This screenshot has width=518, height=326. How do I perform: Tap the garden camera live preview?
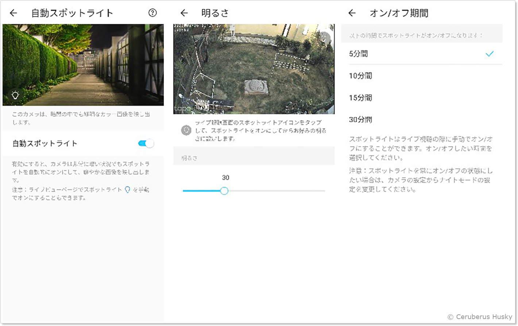tap(254, 69)
